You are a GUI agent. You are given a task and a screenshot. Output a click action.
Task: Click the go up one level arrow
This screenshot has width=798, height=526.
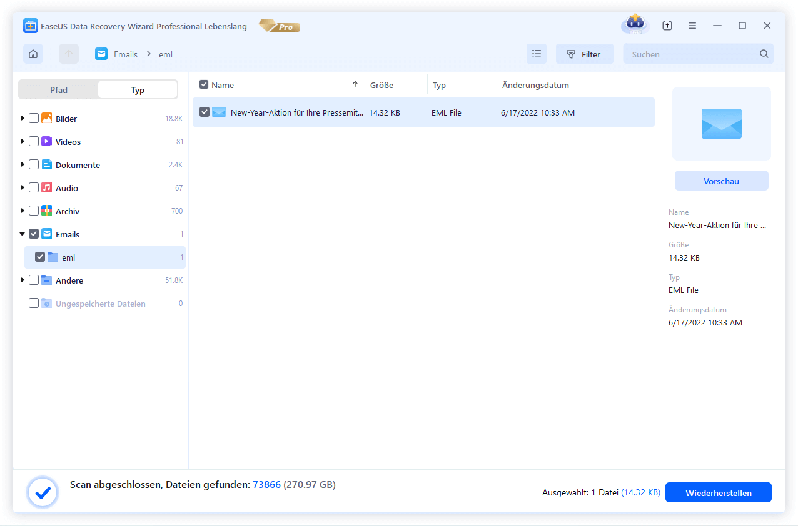point(69,54)
